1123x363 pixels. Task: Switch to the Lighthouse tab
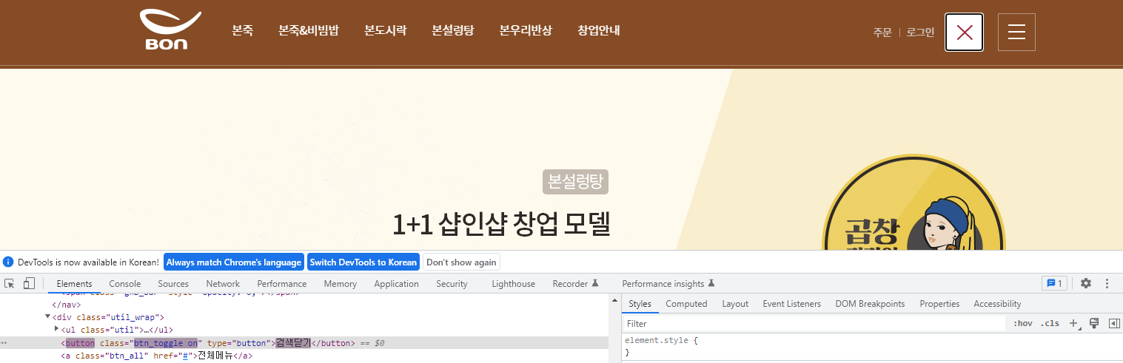click(x=513, y=283)
